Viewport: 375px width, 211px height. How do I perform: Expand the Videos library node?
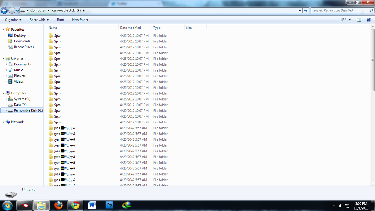pos(6,81)
